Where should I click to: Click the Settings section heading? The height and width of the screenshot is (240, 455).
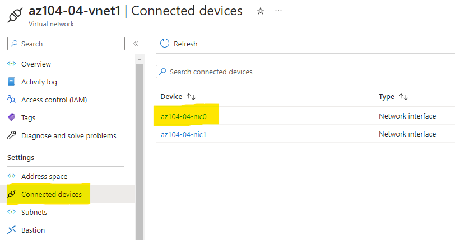[x=21, y=157]
